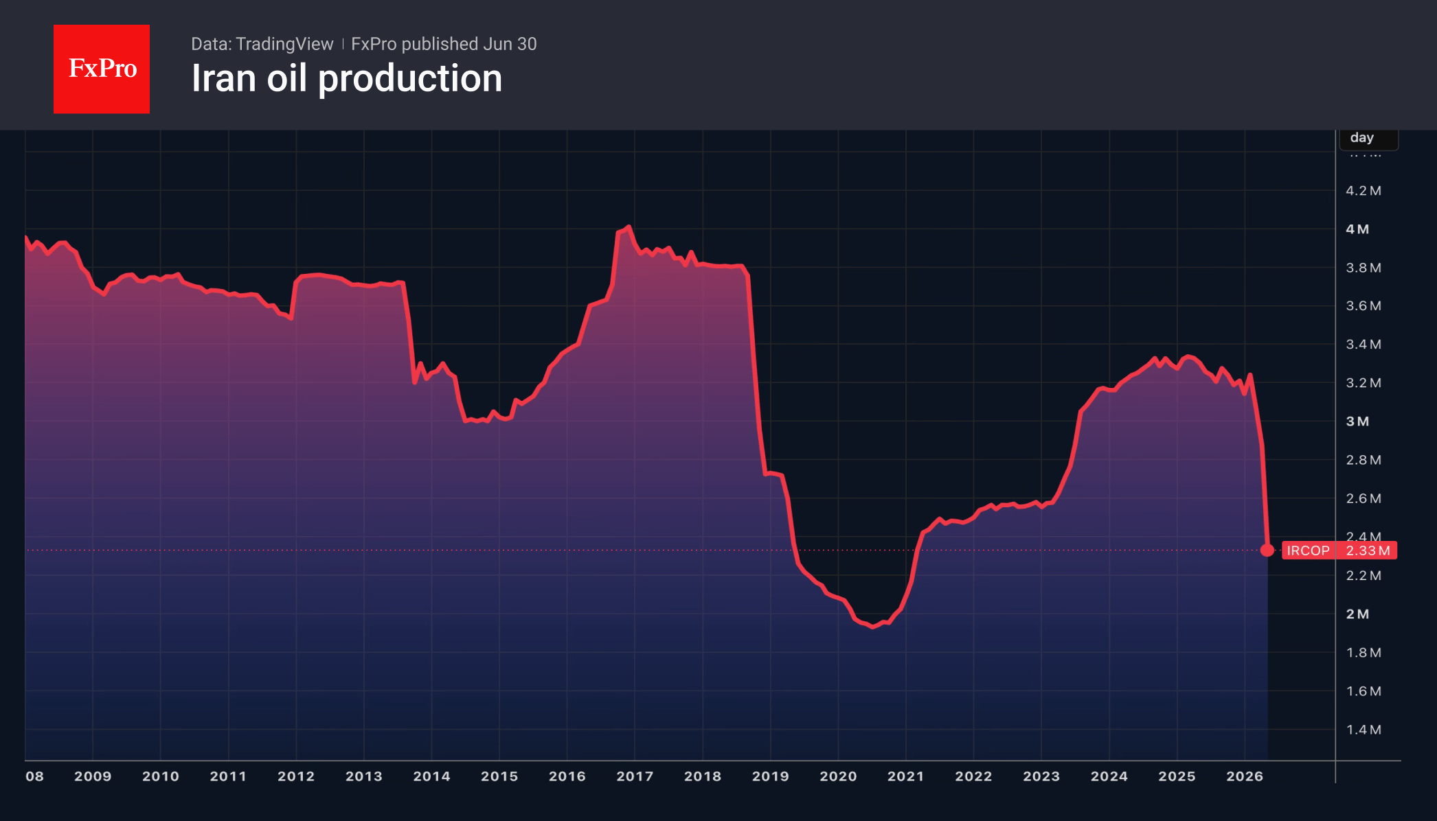Click the 3.4 M price axis label
The width and height of the screenshot is (1437, 821).
pyautogui.click(x=1364, y=345)
